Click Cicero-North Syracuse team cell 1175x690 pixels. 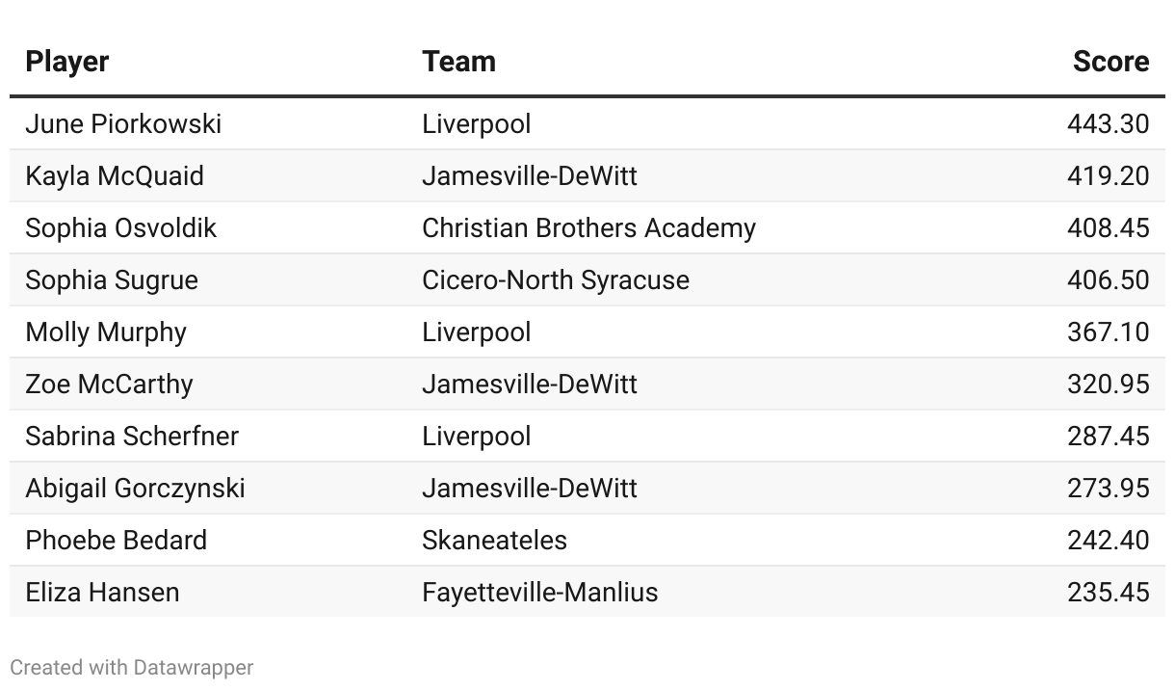(x=556, y=280)
